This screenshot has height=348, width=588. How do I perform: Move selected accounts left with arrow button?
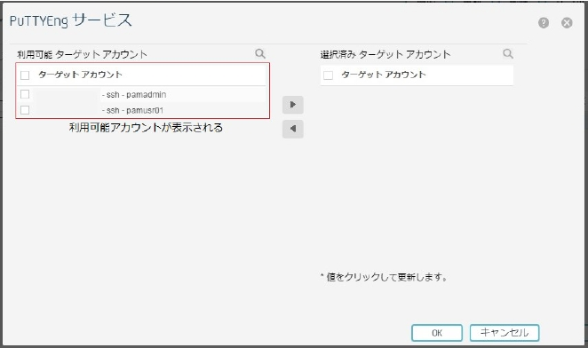293,129
